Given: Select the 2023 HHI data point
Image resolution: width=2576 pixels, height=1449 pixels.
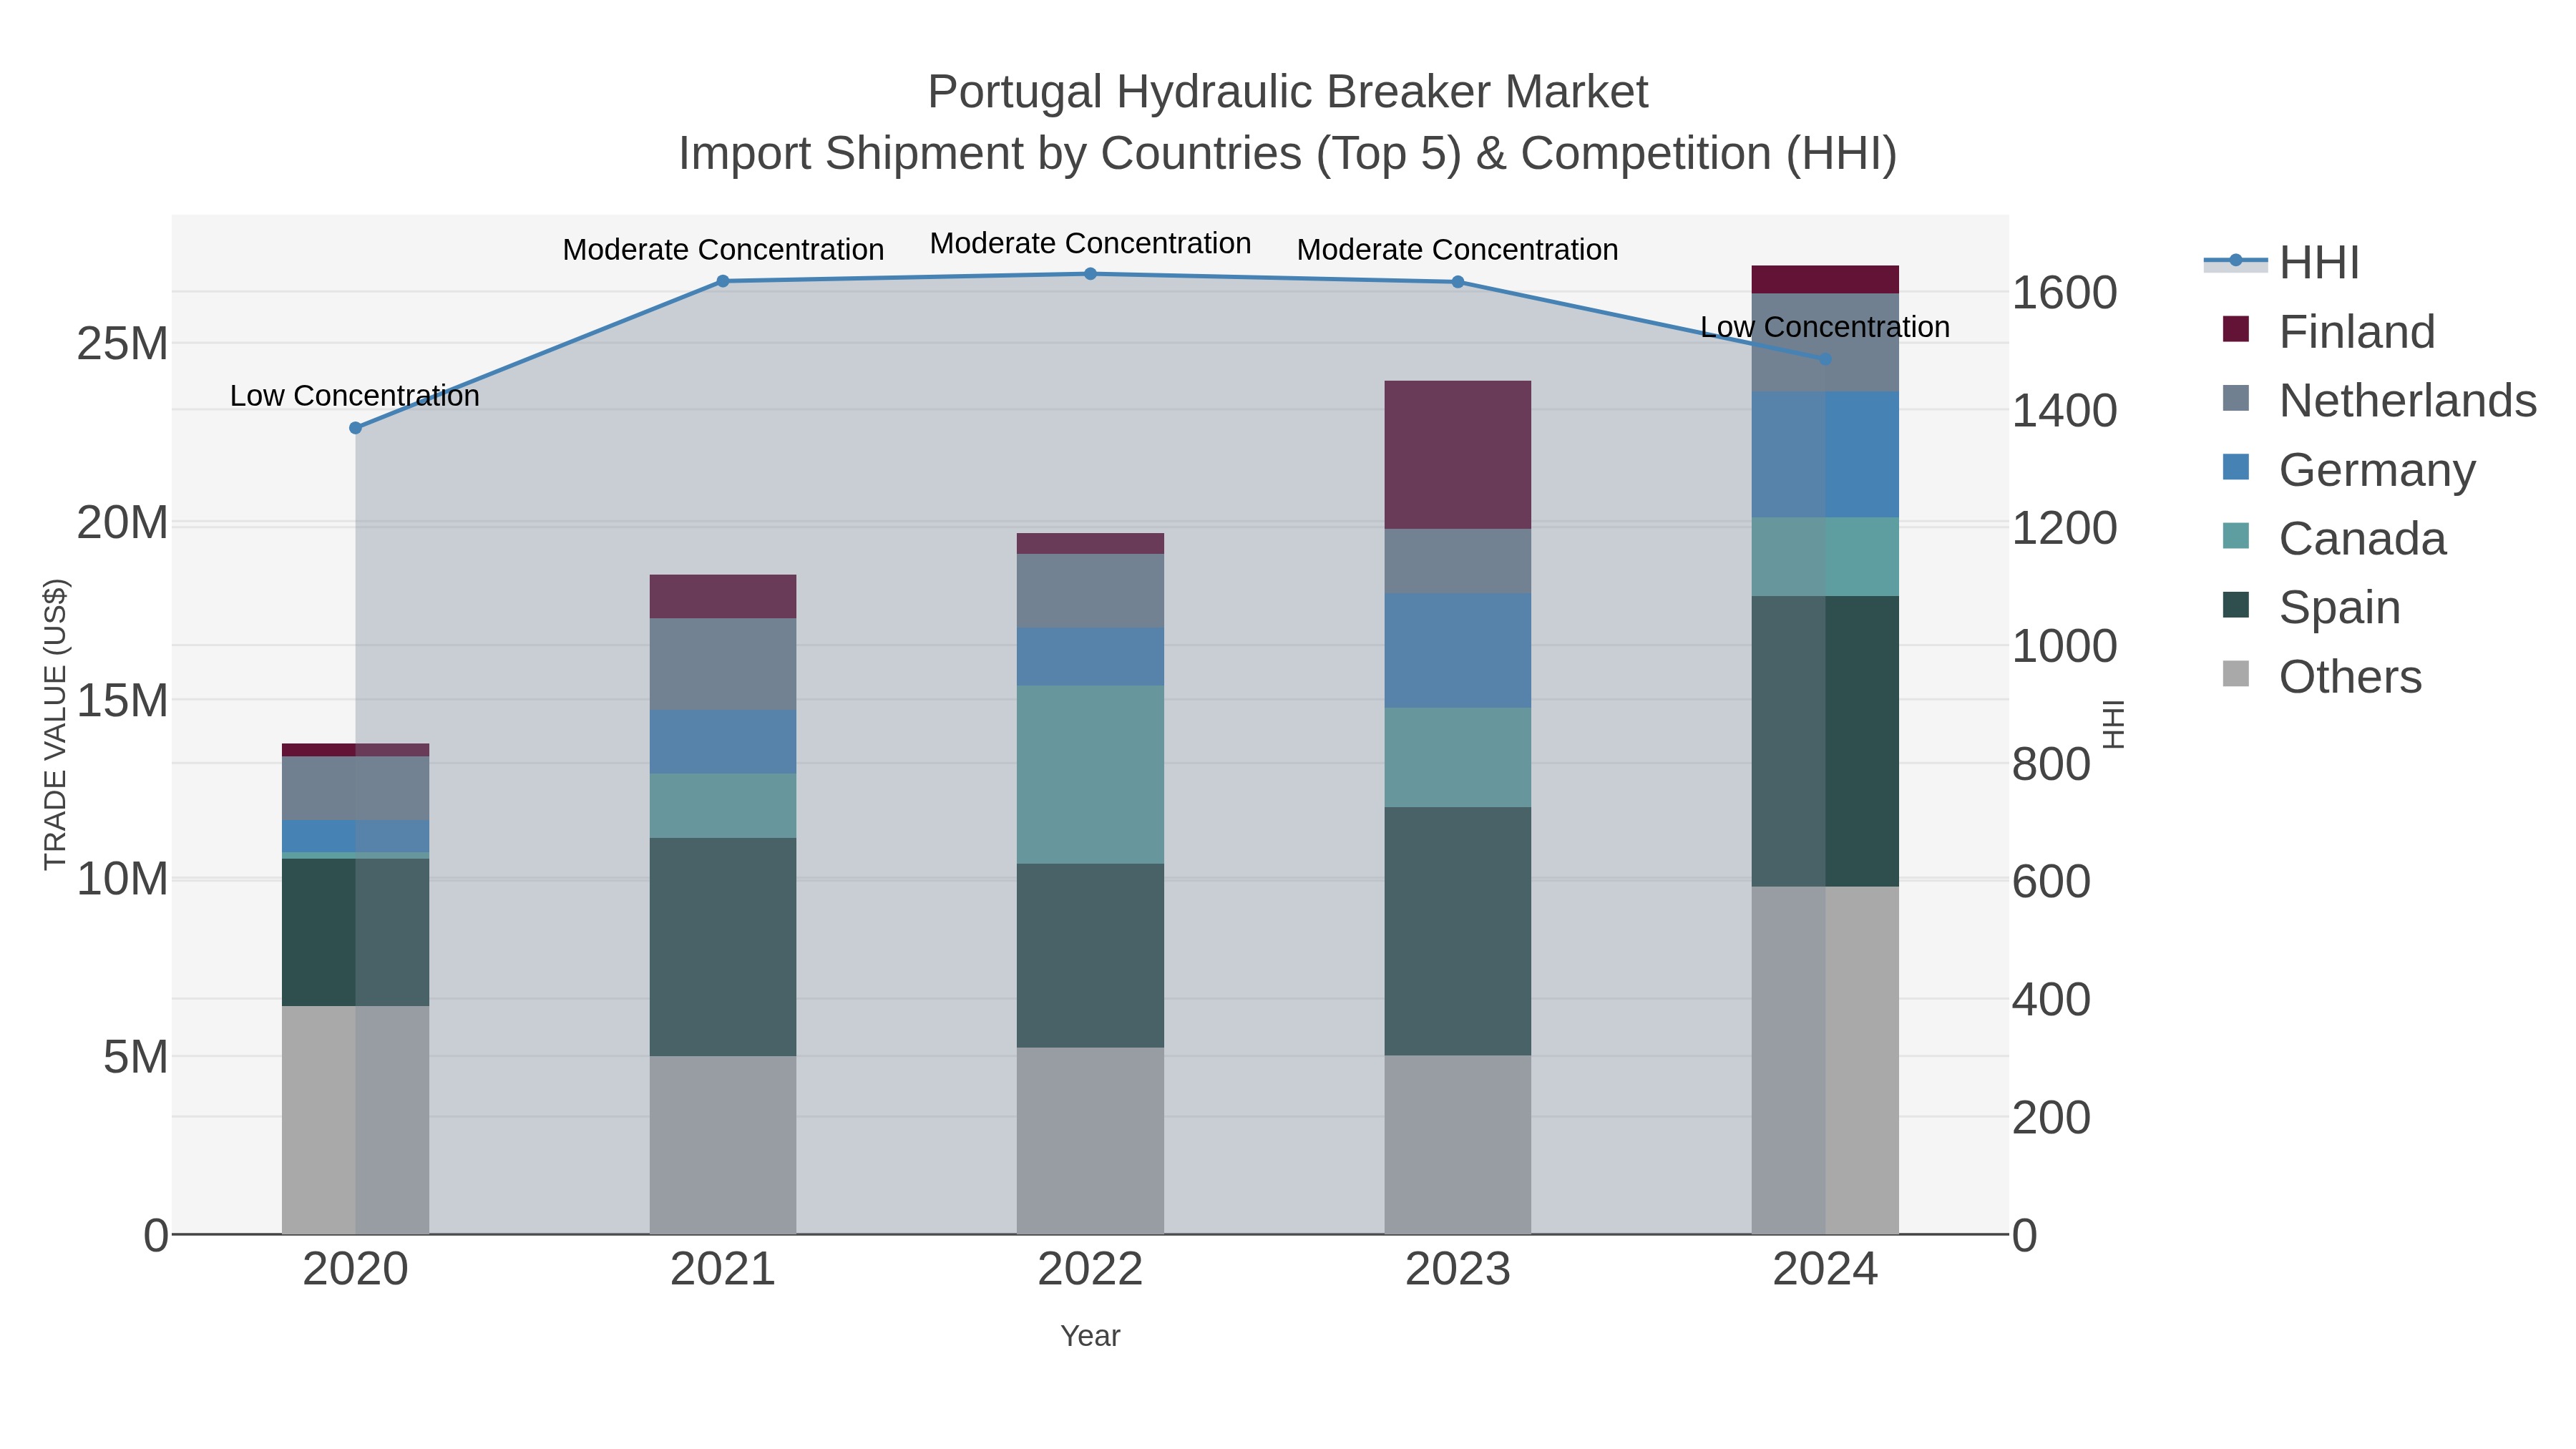Looking at the screenshot, I should [x=1458, y=282].
